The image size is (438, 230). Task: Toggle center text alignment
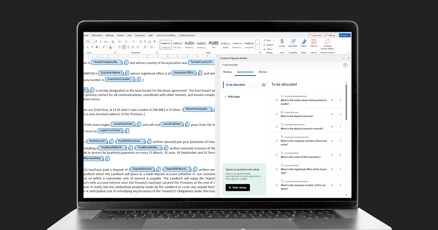point(124,47)
